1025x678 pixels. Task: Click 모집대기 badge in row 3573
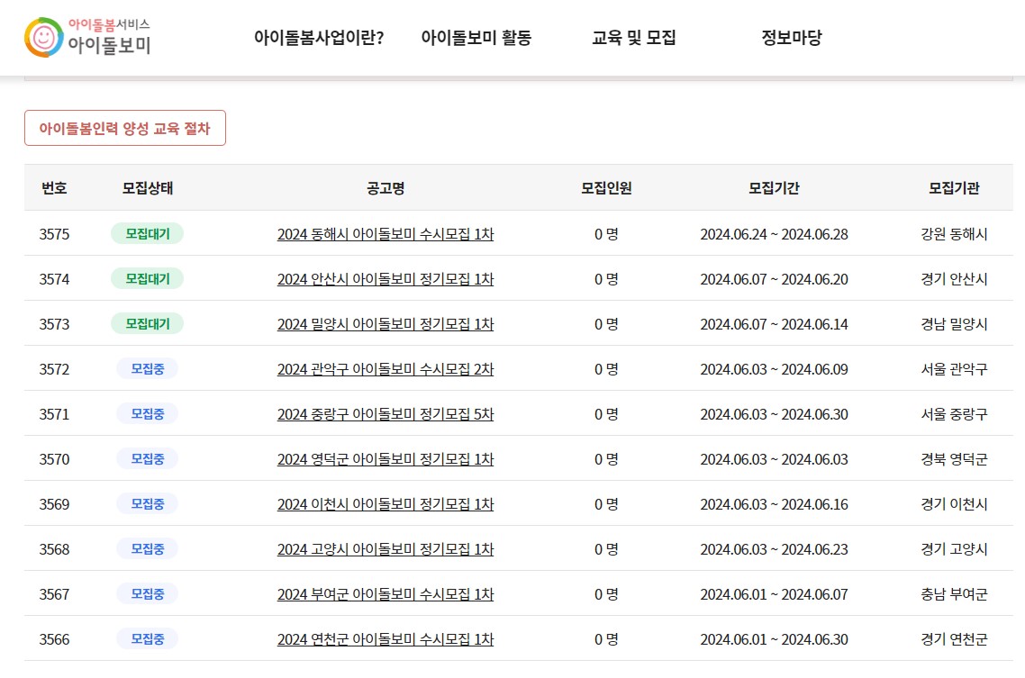147,323
